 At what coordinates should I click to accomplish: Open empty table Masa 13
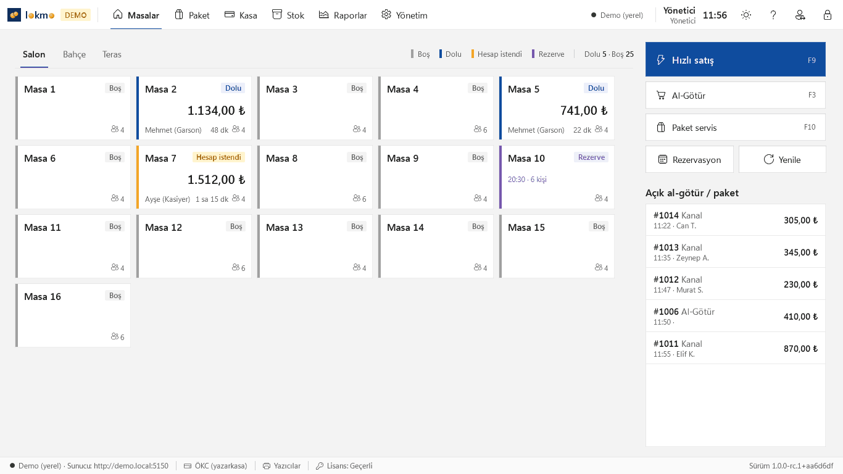pyautogui.click(x=314, y=246)
